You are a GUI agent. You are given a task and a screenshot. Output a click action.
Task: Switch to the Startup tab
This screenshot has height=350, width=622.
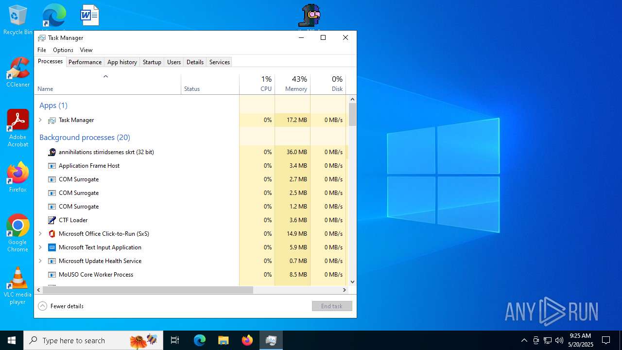pos(152,62)
